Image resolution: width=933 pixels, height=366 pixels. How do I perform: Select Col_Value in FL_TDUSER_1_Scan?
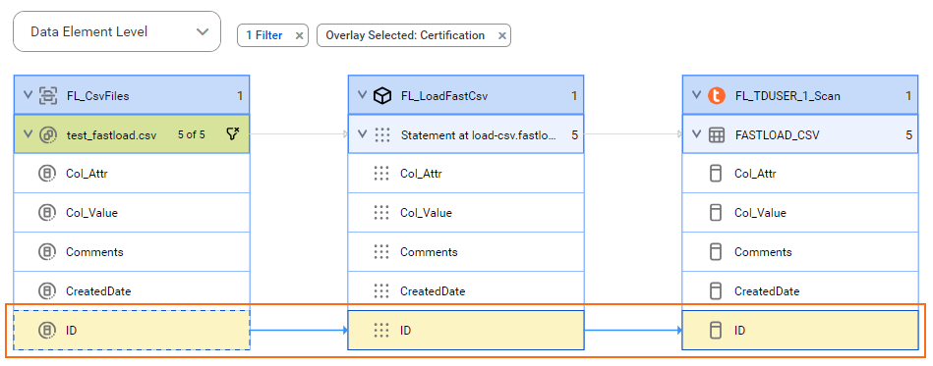click(800, 213)
